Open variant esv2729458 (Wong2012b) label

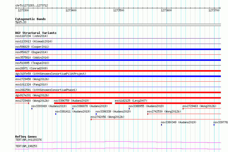tap(32, 79)
